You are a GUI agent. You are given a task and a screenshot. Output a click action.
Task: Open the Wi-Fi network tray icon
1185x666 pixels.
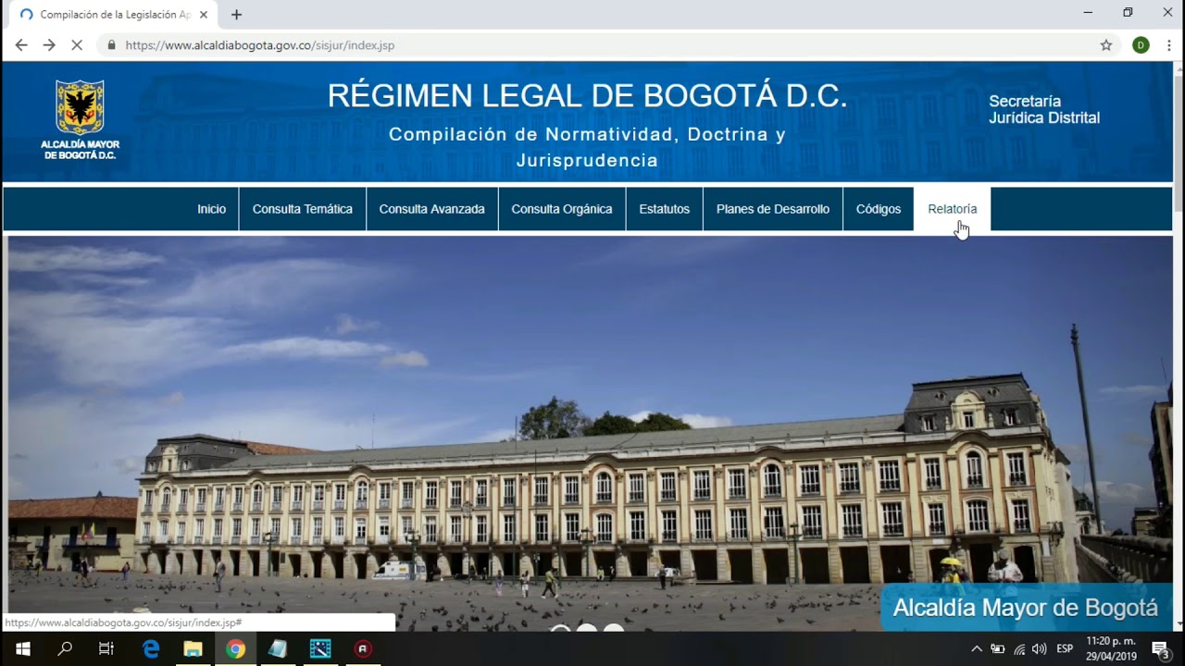(x=1019, y=649)
